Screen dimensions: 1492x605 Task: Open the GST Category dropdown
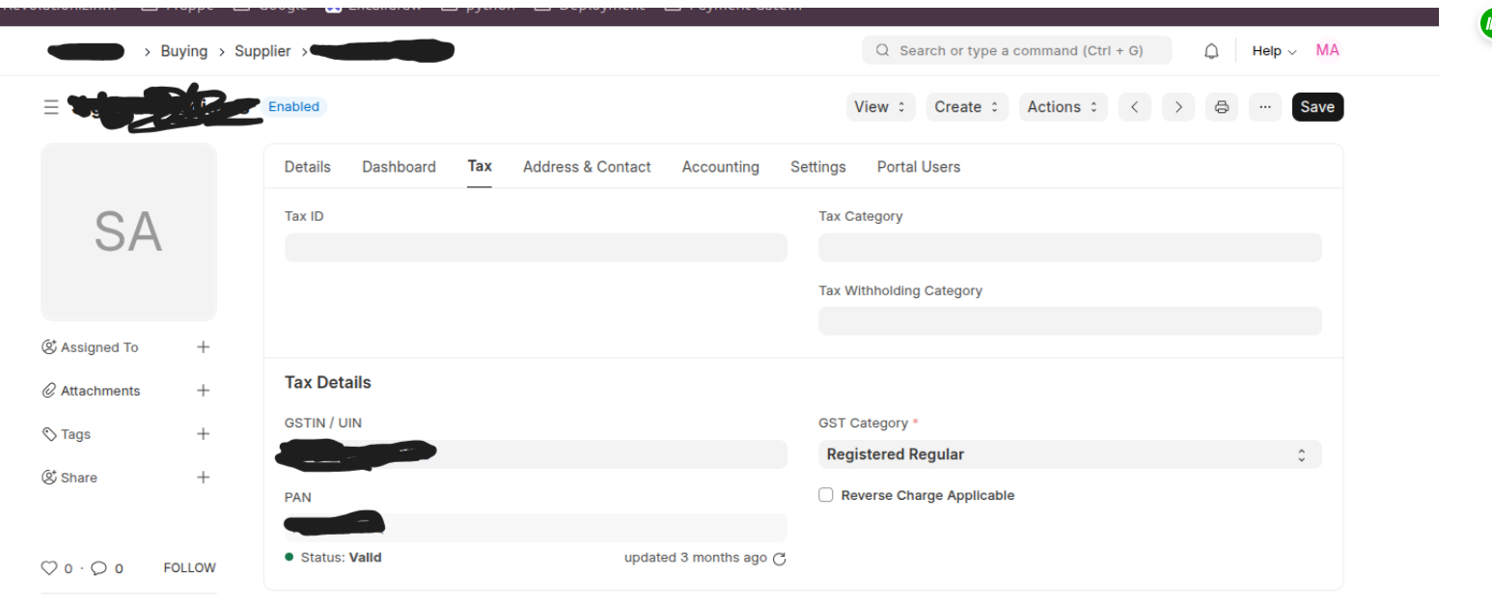click(1070, 454)
